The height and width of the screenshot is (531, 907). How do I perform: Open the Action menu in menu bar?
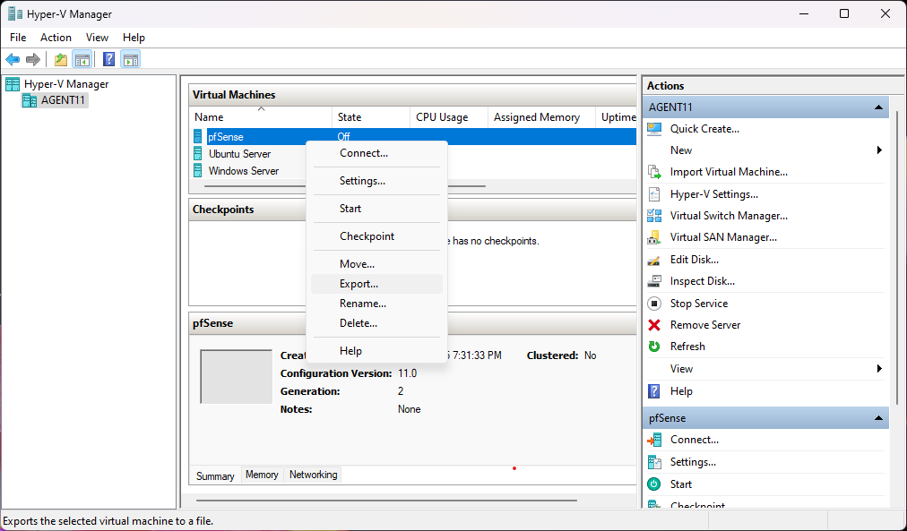point(56,38)
